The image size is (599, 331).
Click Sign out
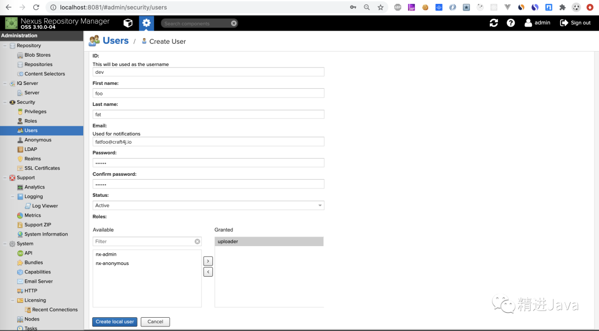575,23
